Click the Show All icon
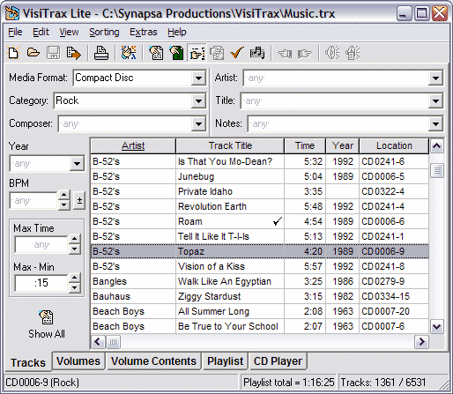 (x=46, y=316)
